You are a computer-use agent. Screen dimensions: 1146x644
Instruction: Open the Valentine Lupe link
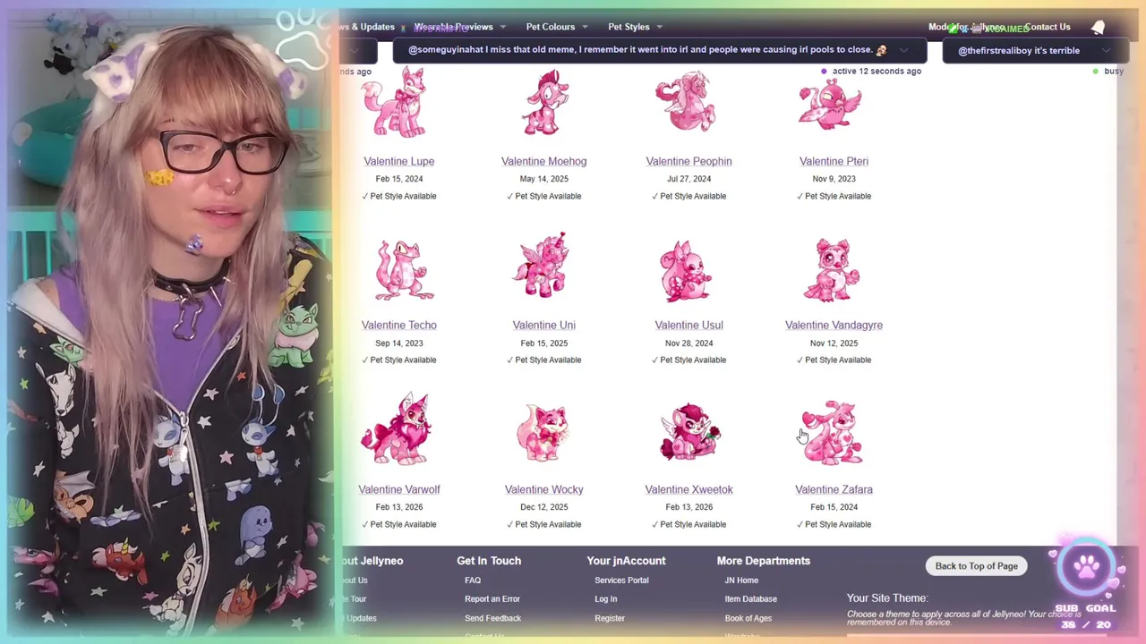(399, 161)
